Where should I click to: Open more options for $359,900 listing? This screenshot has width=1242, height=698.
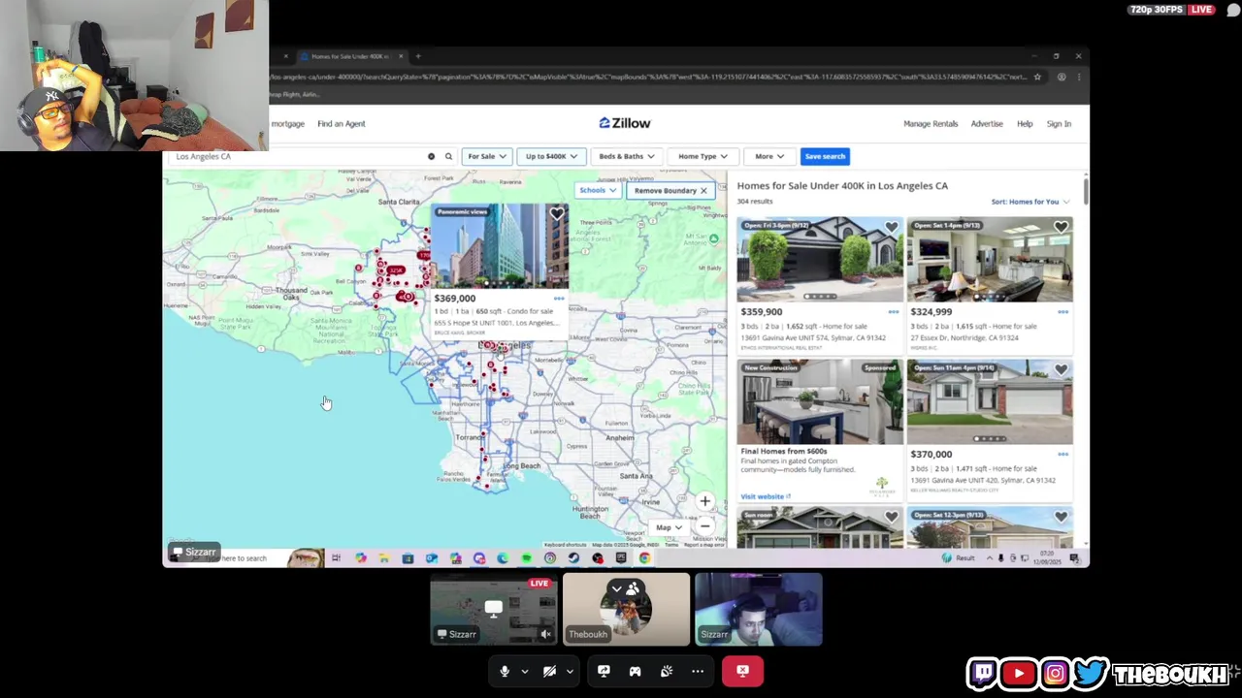(894, 312)
